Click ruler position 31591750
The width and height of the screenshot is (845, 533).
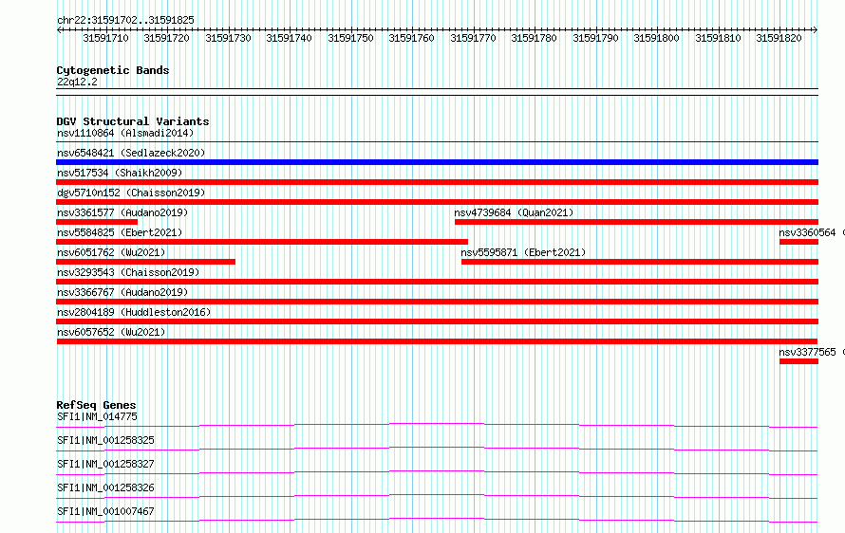[350, 38]
